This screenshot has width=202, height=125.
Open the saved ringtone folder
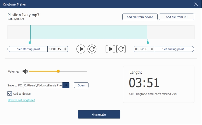point(81,85)
